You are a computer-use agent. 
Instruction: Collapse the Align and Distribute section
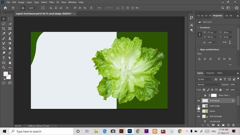point(198,49)
